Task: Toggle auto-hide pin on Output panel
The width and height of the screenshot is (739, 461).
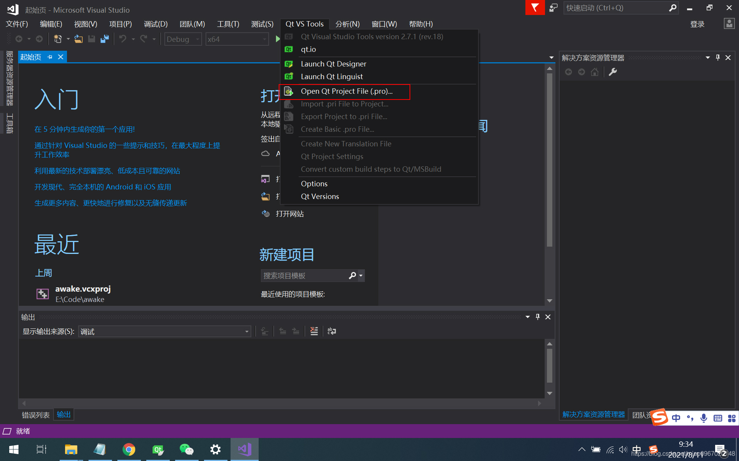Action: click(538, 317)
